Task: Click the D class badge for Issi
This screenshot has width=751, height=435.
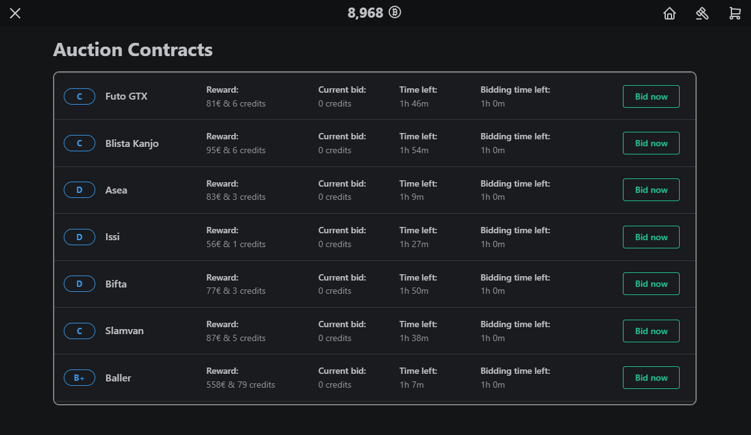Action: point(80,237)
